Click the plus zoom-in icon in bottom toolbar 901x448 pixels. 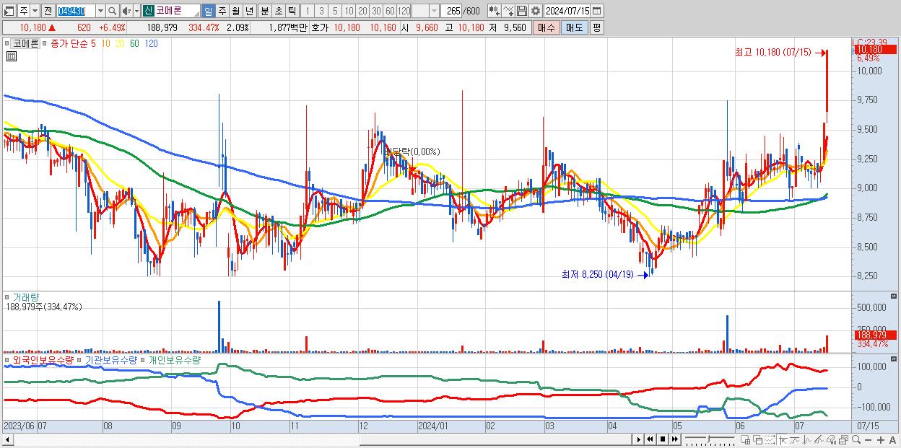[881, 439]
